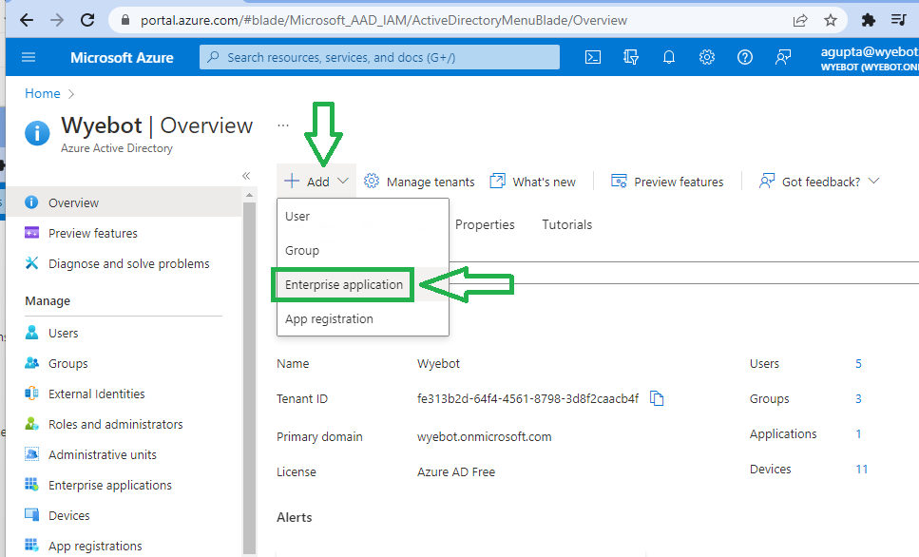The width and height of the screenshot is (919, 557).
Task: Click the Groups count 3
Action: pyautogui.click(x=858, y=398)
